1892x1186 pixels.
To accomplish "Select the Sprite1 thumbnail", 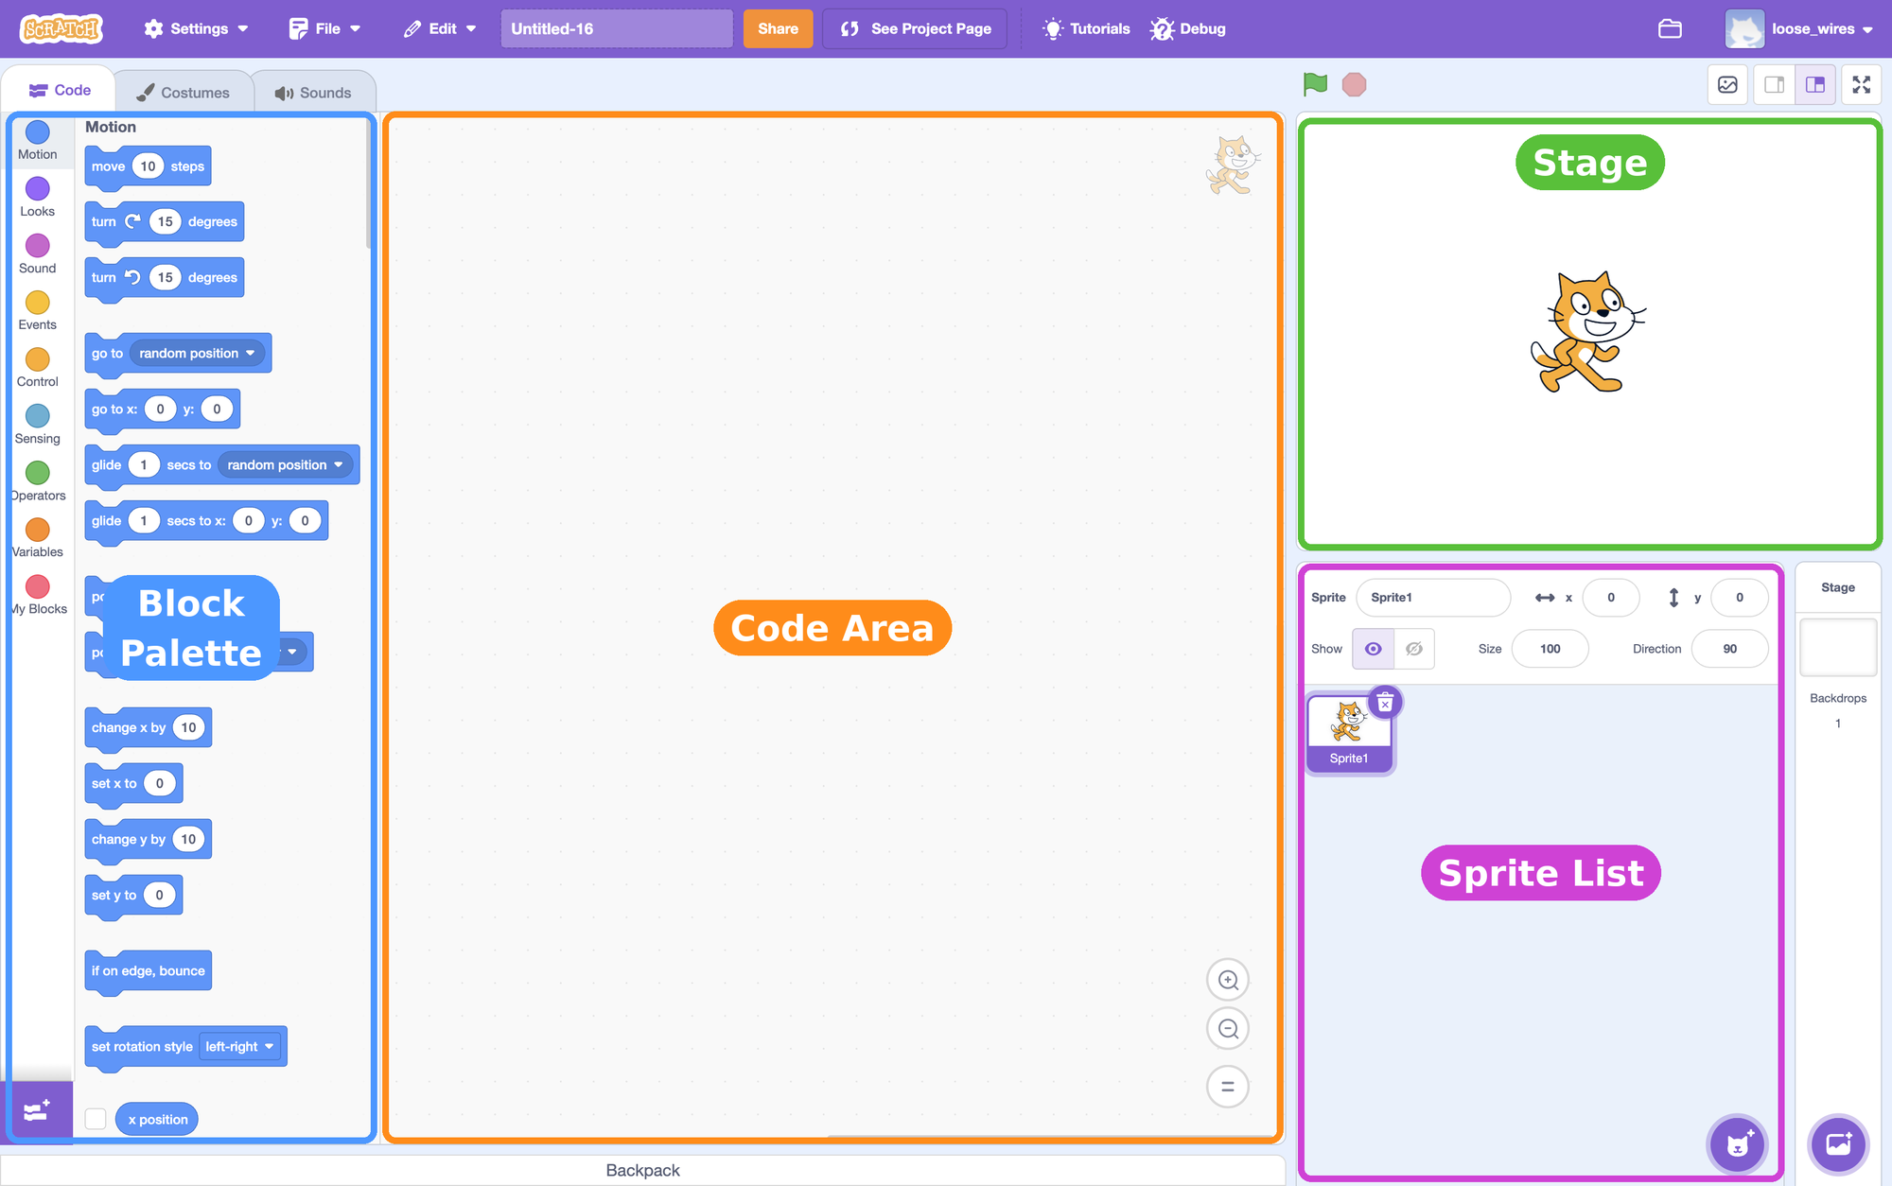I will (1349, 734).
